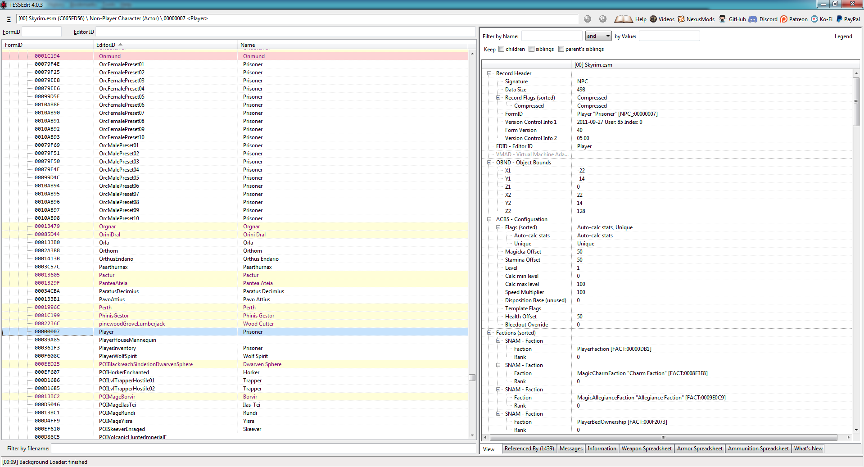Sort by the Name column header
Screen dimensions: 864x467
click(x=353, y=45)
